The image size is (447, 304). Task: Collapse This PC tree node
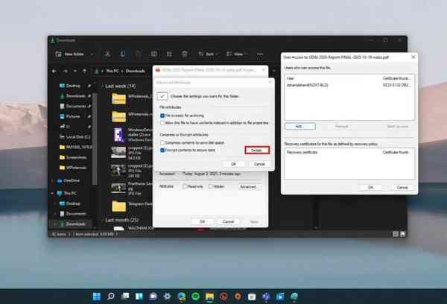(52, 193)
